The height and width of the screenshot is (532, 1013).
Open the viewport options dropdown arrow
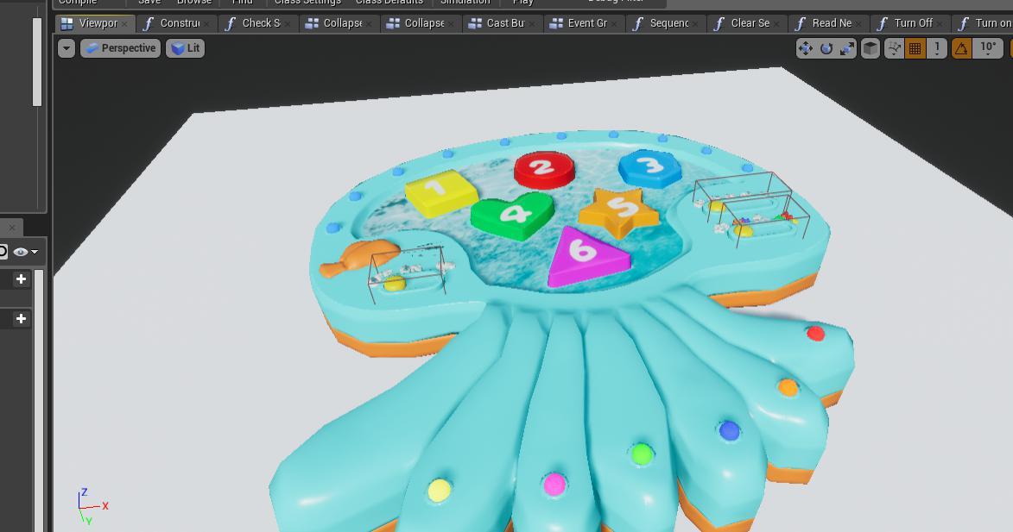pyautogui.click(x=66, y=48)
